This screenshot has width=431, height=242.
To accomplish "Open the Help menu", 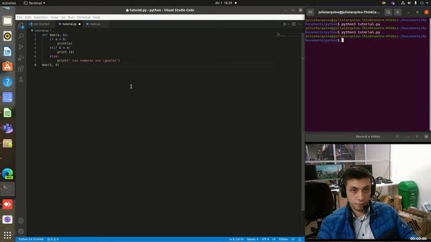I will tap(96, 17).
